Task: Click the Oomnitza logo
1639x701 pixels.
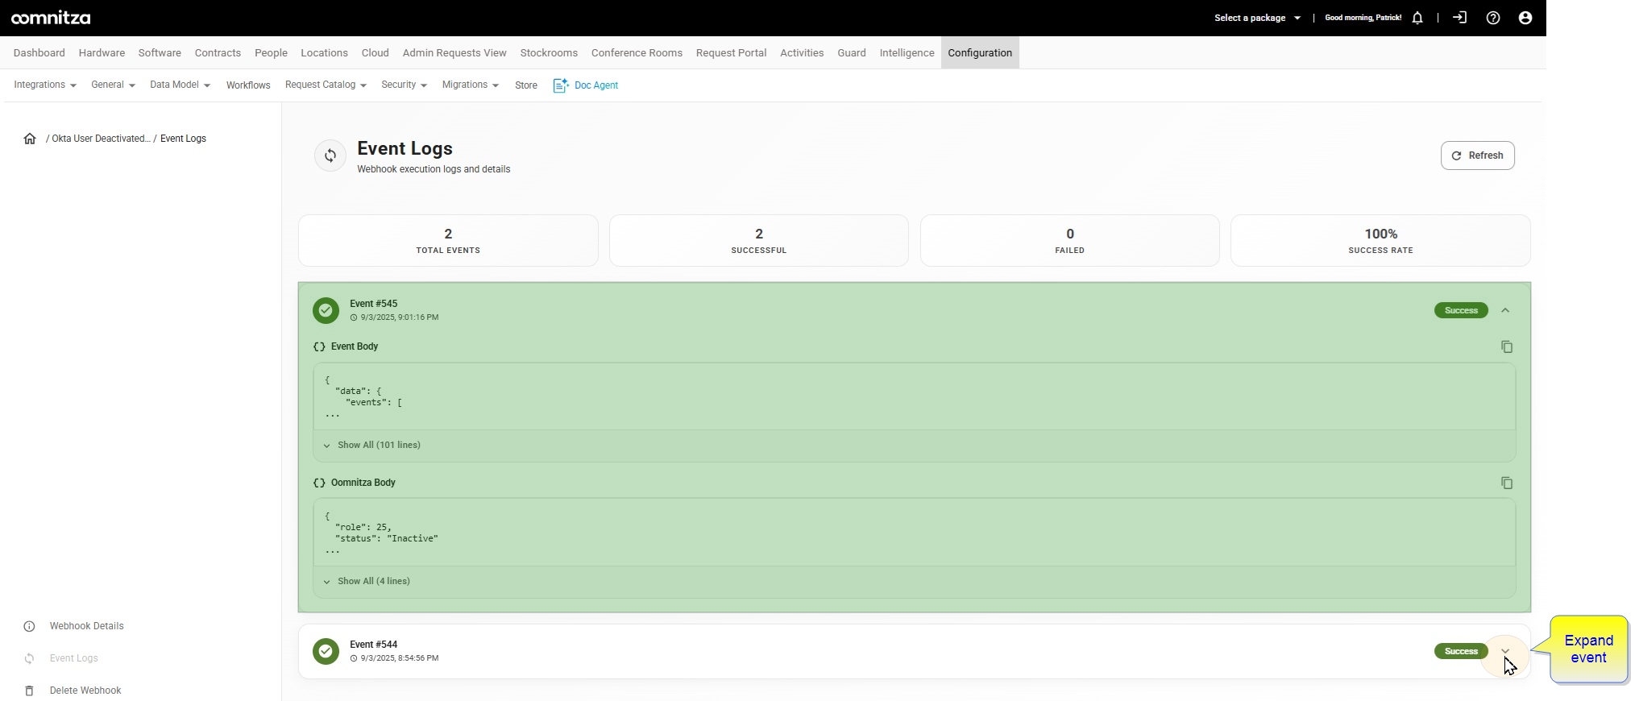Action: 51,18
